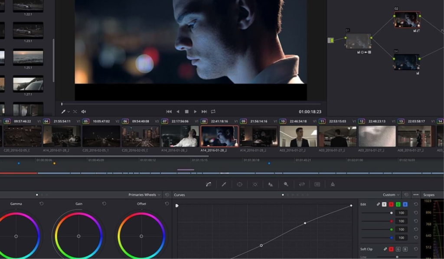Click the red intensity value field
444x259 pixels.
pos(401,221)
